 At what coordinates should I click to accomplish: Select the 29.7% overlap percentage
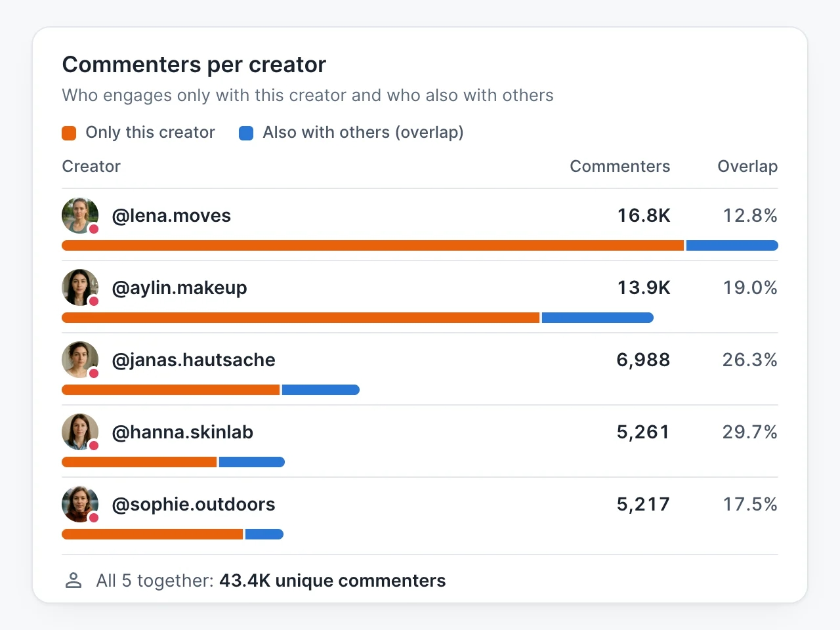[750, 432]
